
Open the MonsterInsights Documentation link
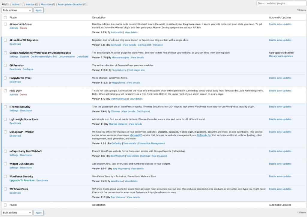point(67,57)
